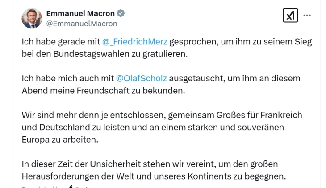Click the word 'Frankreich' in the post

(x=281, y=115)
